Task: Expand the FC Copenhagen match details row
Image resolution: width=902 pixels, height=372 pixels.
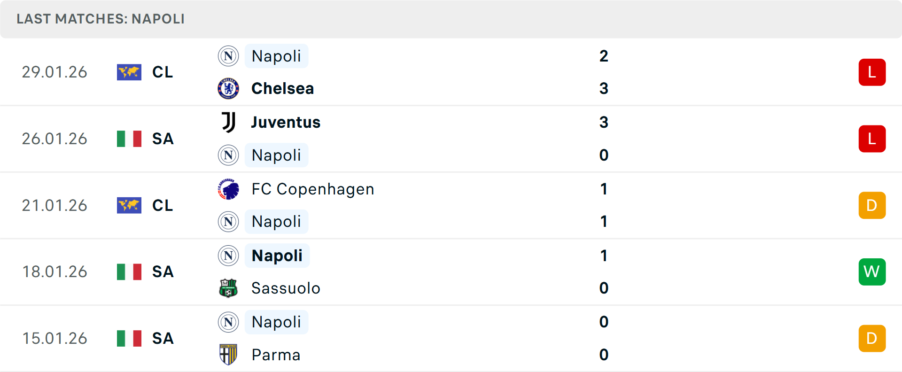Action: (x=451, y=205)
